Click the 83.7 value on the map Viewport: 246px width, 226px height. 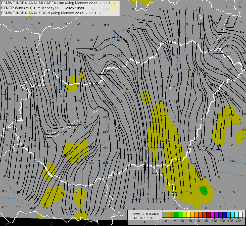pyautogui.click(x=233, y=161)
